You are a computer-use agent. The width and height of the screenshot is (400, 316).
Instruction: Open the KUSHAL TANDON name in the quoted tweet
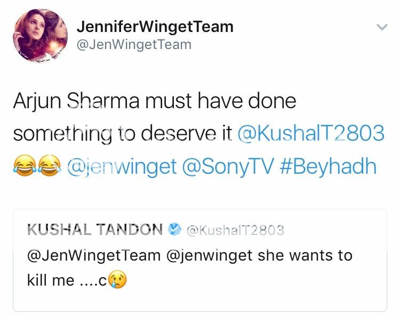point(95,230)
